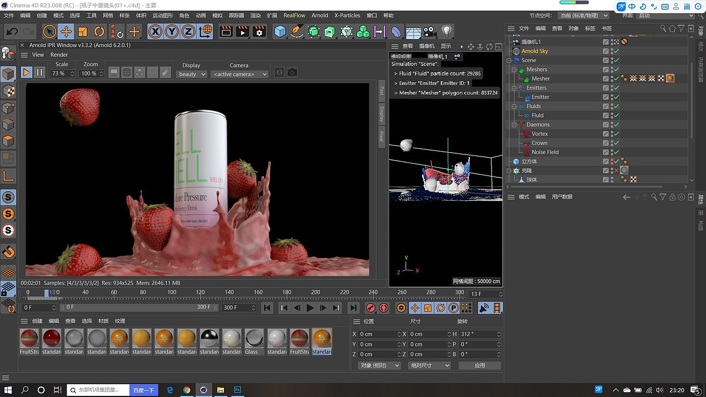Open the X-Particles menu
The height and width of the screenshot is (397, 706).
[x=347, y=15]
